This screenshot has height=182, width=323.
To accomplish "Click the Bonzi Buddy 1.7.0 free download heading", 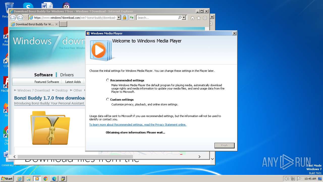I will pyautogui.click(x=50, y=98).
